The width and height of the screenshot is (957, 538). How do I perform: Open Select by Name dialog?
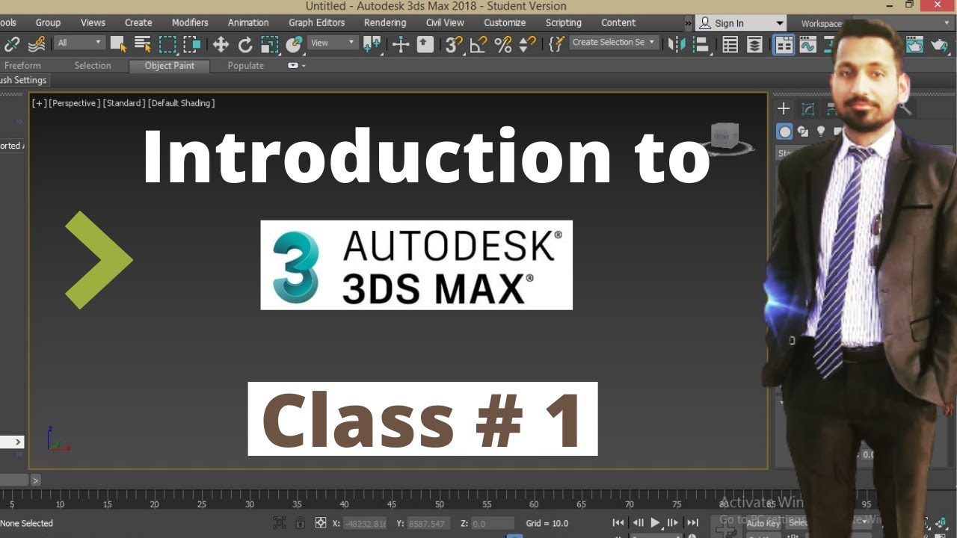pyautogui.click(x=143, y=44)
